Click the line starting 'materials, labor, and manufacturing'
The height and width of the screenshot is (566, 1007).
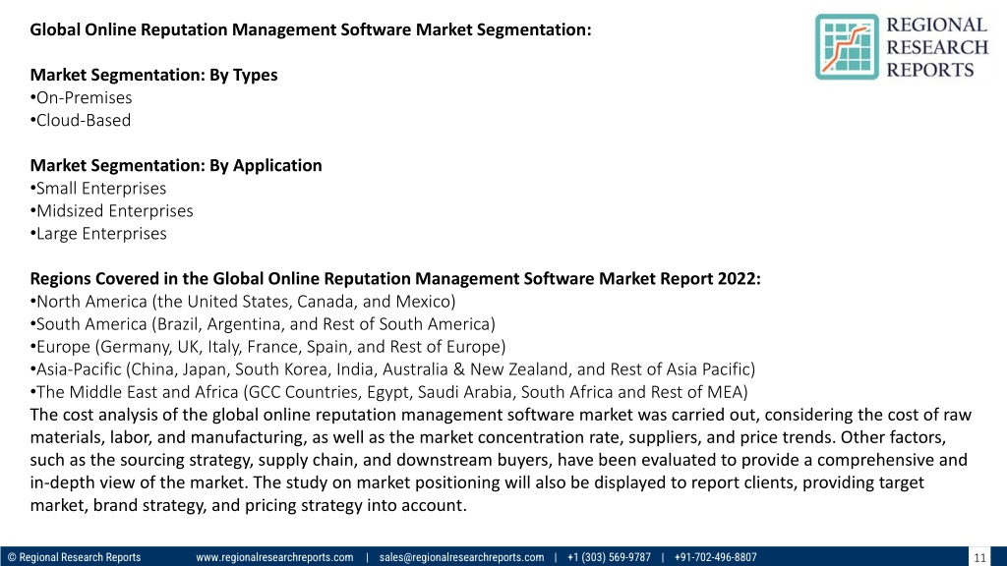(x=488, y=437)
